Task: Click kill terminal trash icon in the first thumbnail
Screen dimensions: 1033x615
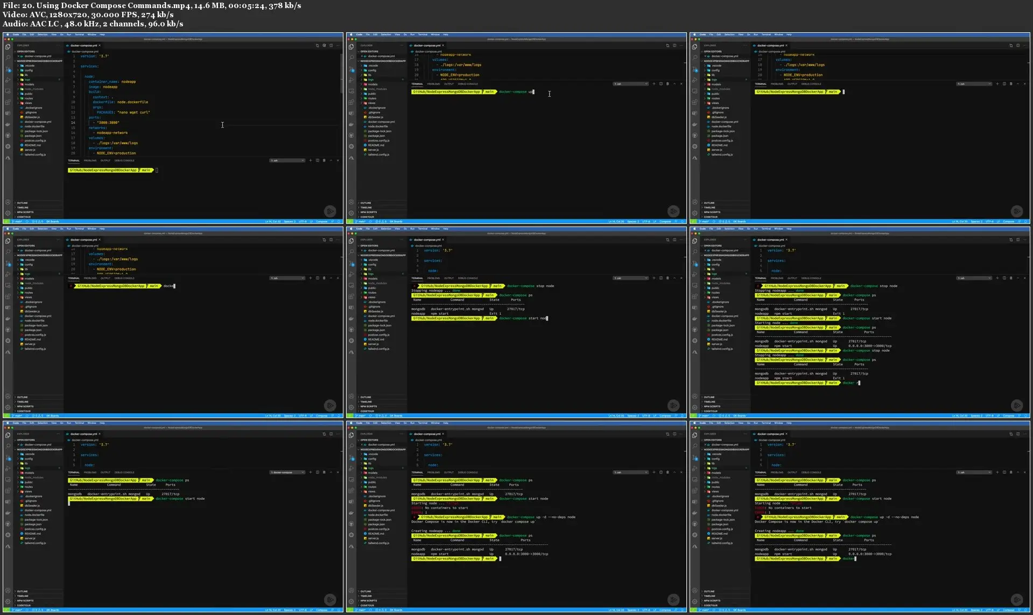Action: pos(324,160)
